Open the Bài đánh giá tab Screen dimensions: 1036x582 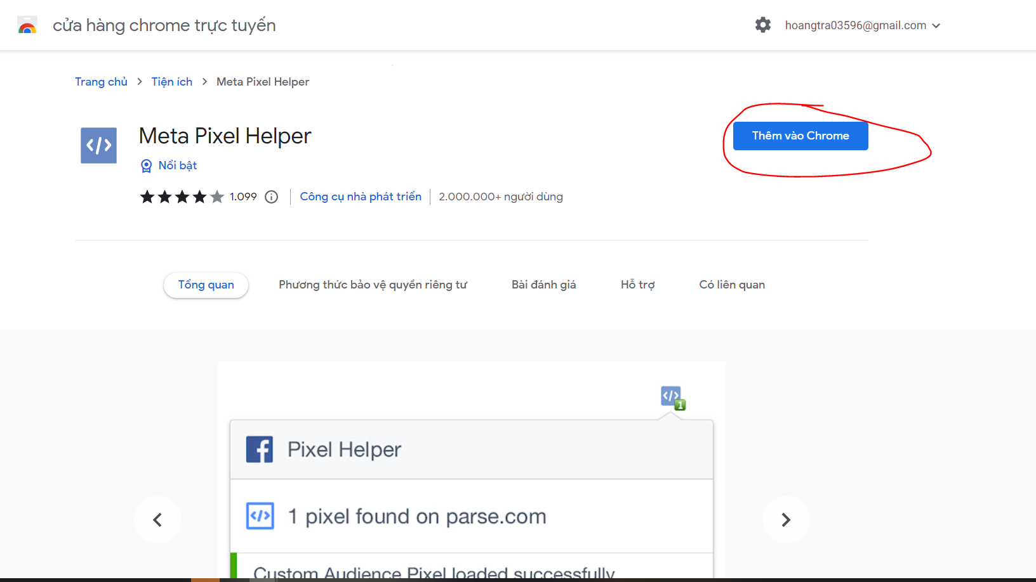[x=543, y=285]
